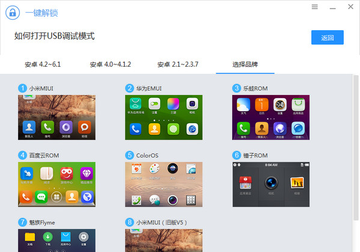Click the vertical scrollbar thumb
This screenshot has height=252, width=360.
(x=356, y=148)
